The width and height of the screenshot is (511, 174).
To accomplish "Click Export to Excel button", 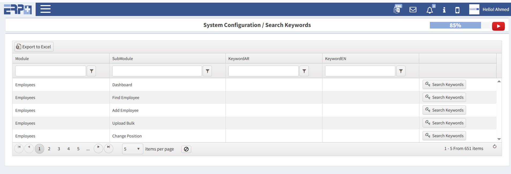I will click(34, 47).
